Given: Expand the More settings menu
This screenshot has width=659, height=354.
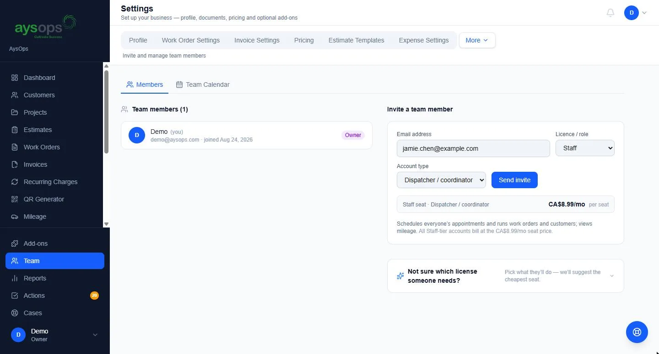Looking at the screenshot, I should (477, 40).
